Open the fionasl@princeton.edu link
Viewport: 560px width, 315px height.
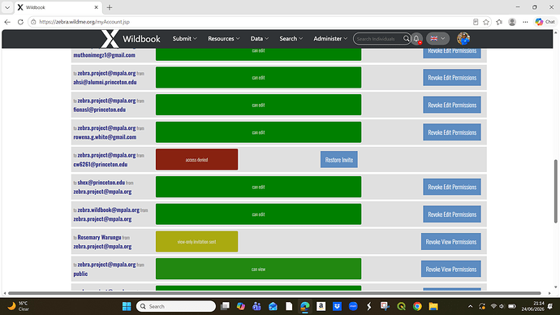[x=100, y=110]
